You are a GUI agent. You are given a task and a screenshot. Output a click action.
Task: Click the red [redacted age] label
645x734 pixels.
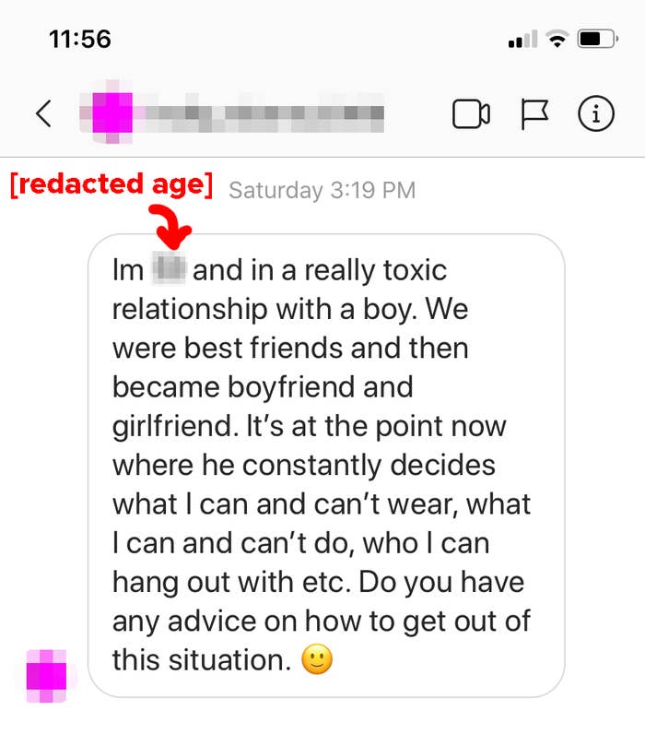[x=111, y=184]
